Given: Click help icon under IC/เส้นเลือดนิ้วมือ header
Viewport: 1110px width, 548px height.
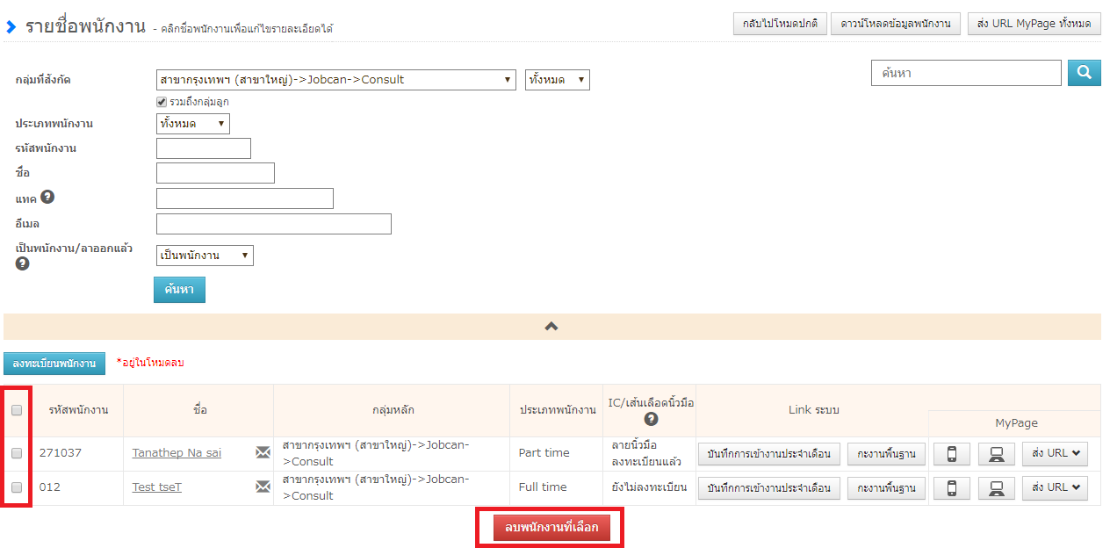Looking at the screenshot, I should (x=651, y=419).
